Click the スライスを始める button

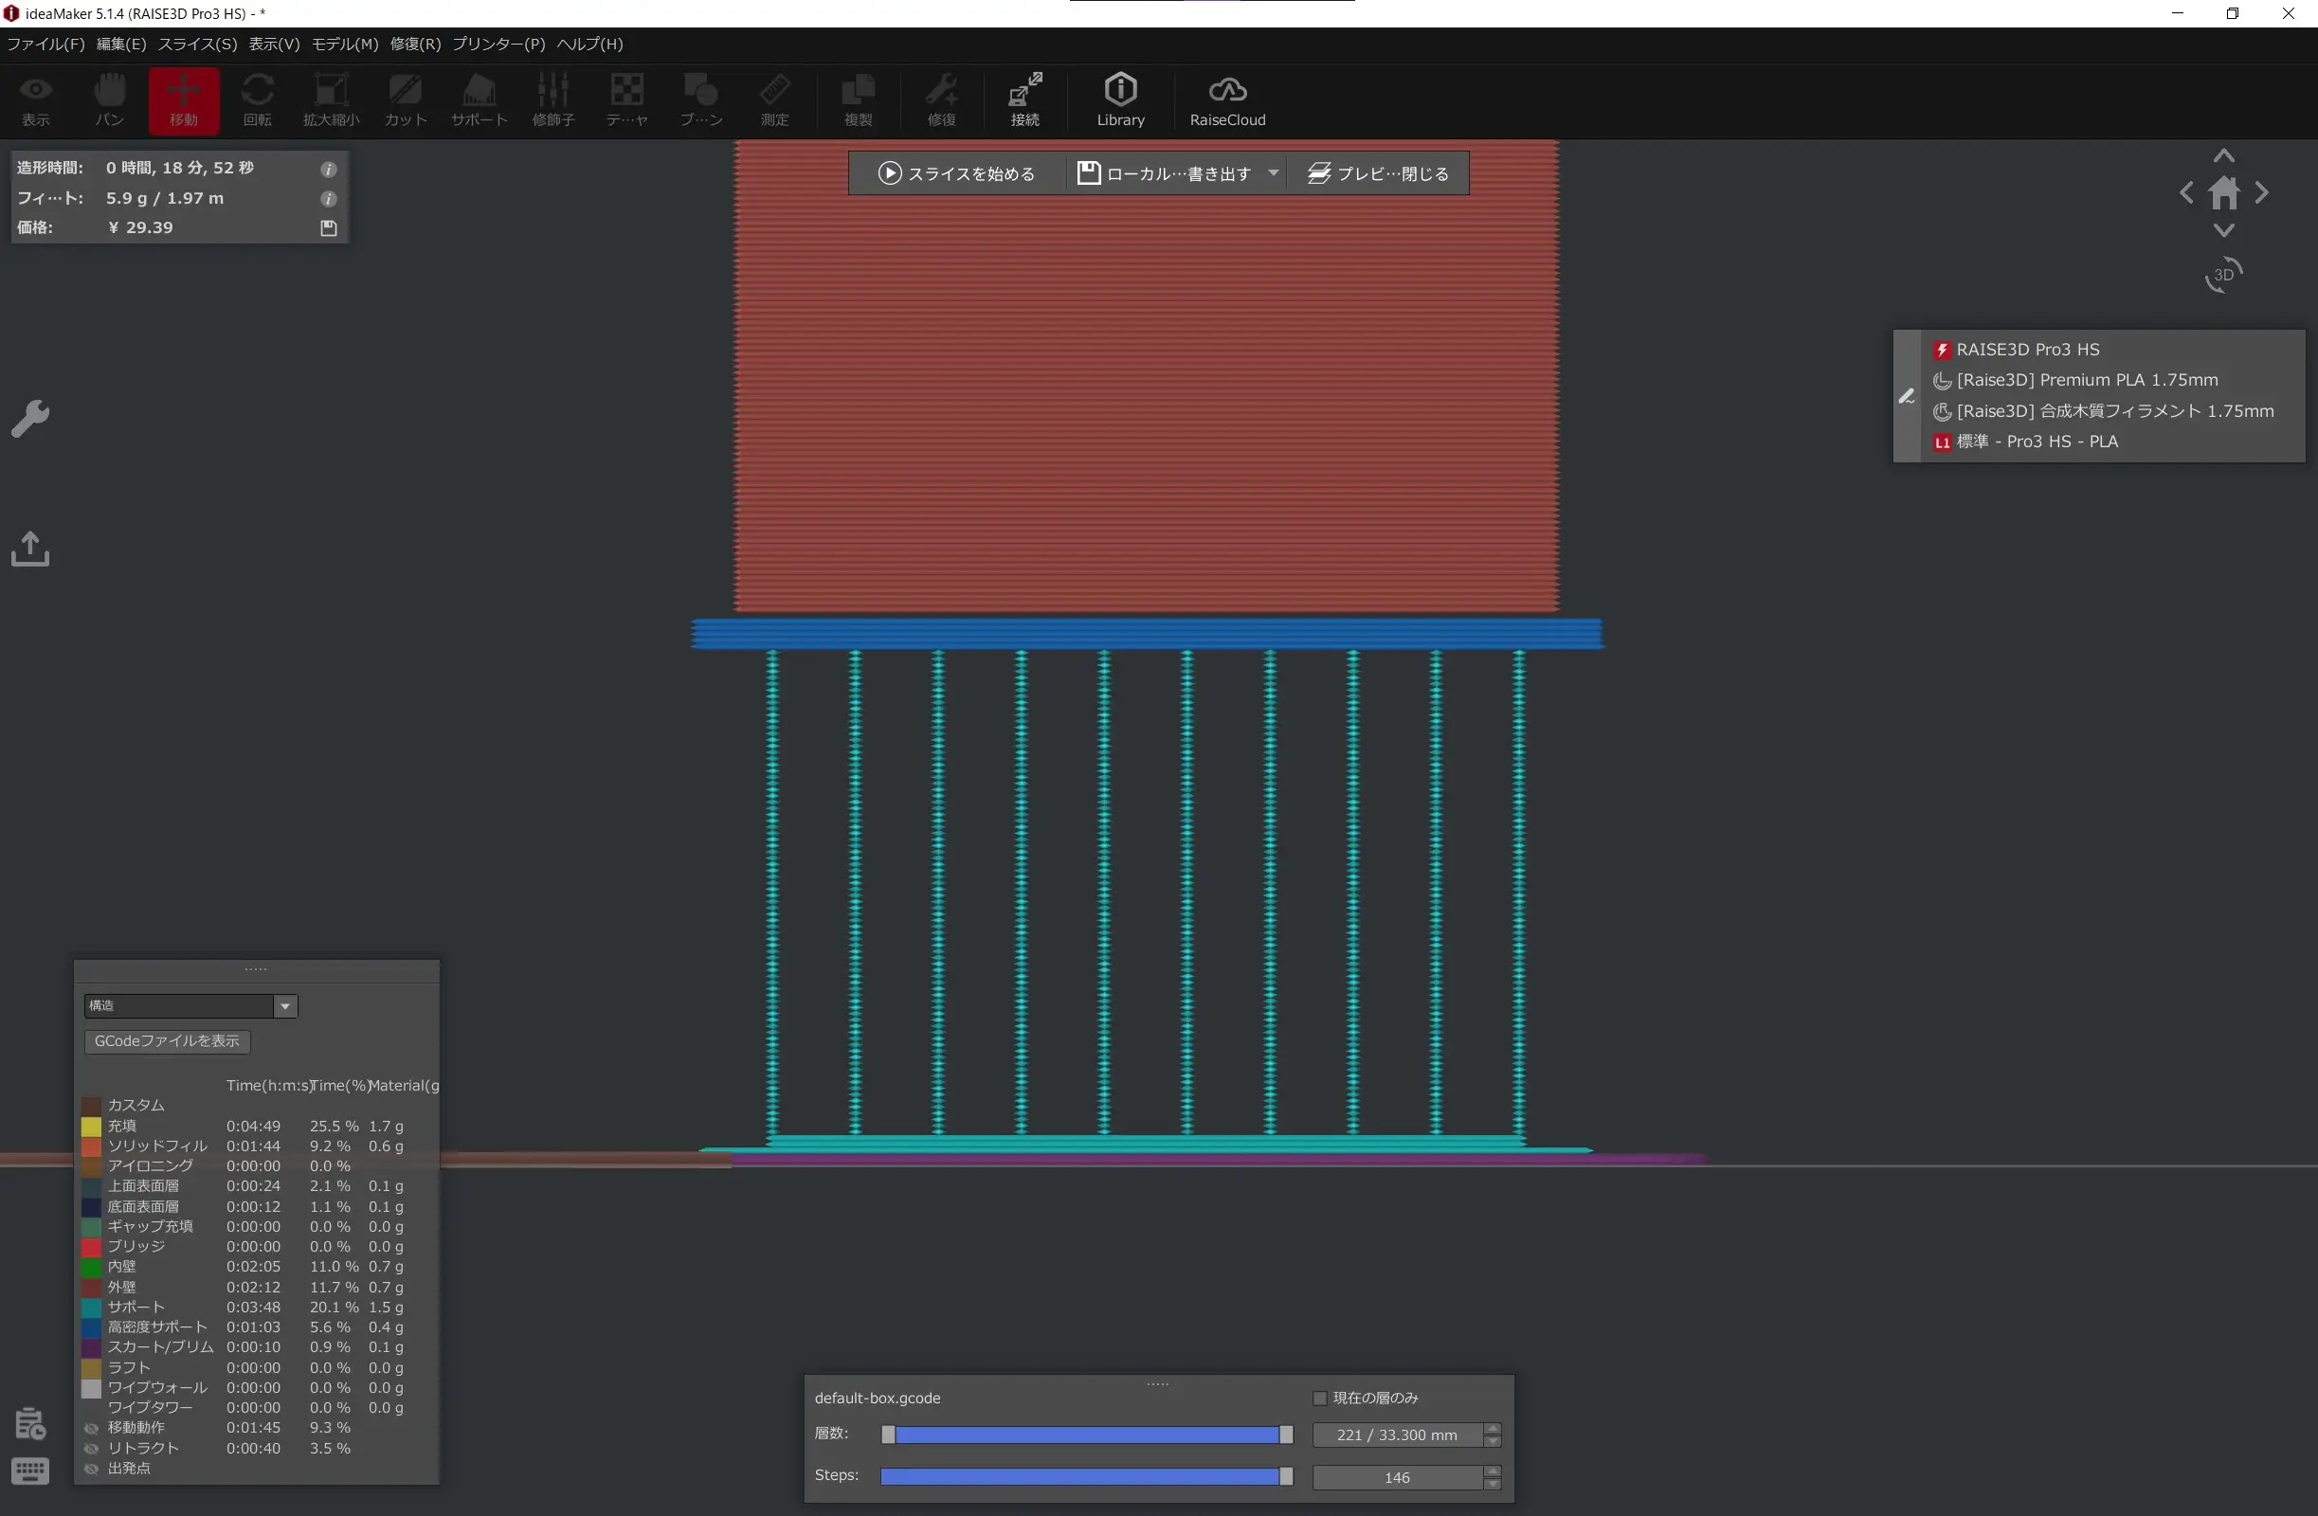point(956,173)
